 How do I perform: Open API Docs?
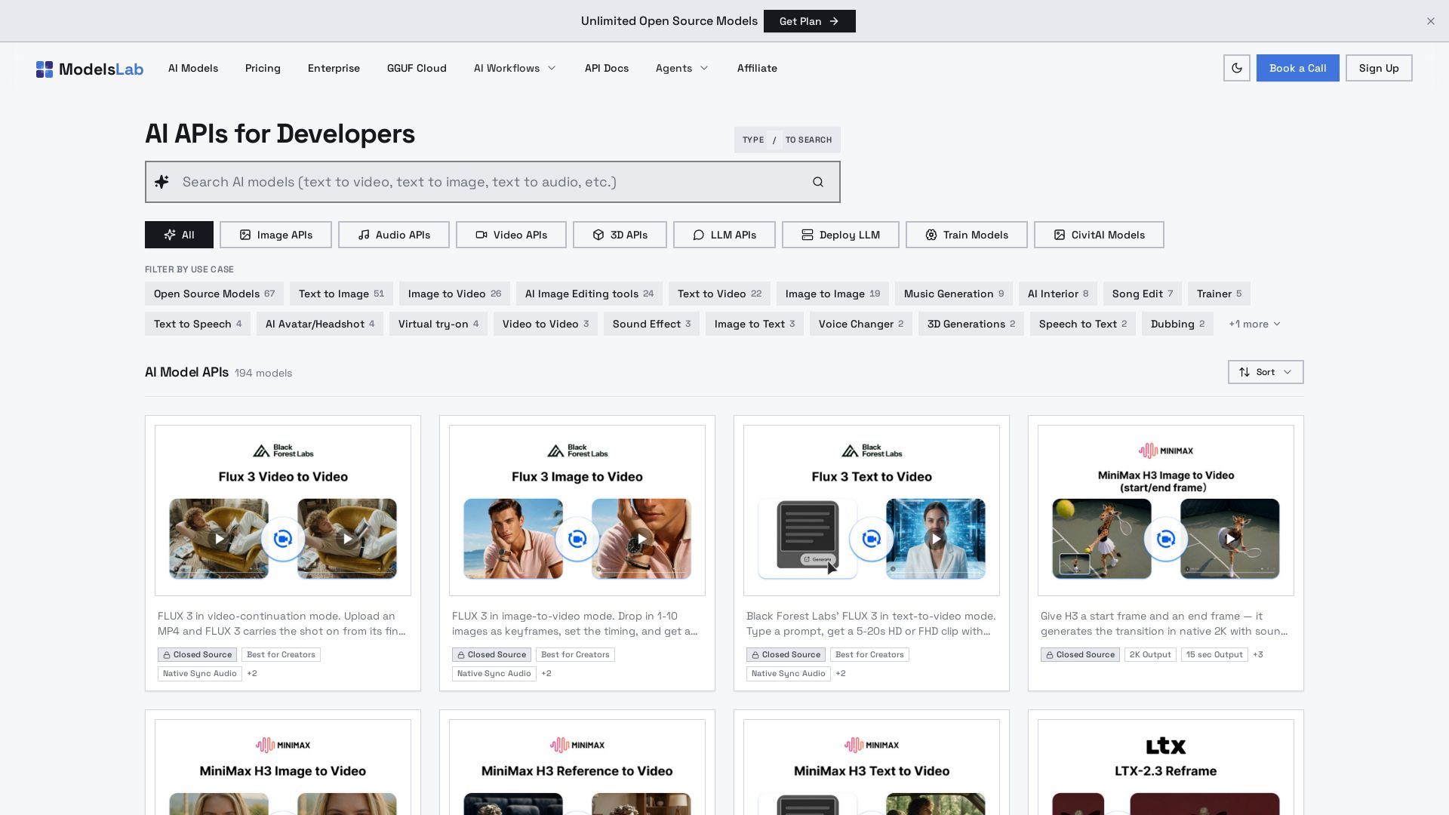tap(607, 68)
